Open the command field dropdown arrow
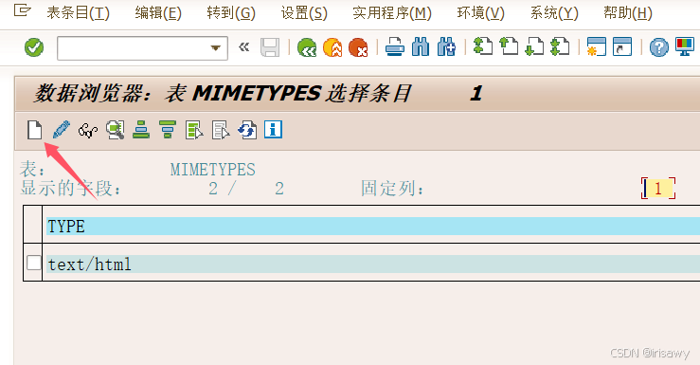Screen dimensions: 700x365 click(216, 47)
